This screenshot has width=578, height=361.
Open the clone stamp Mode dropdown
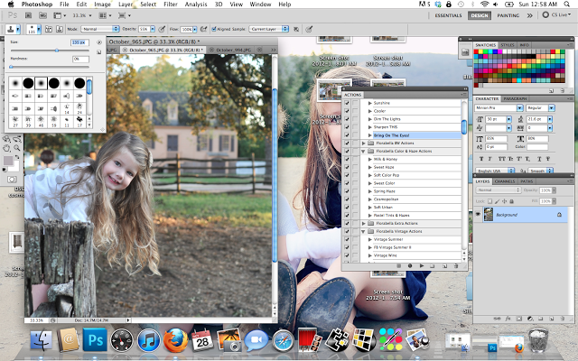tap(100, 29)
